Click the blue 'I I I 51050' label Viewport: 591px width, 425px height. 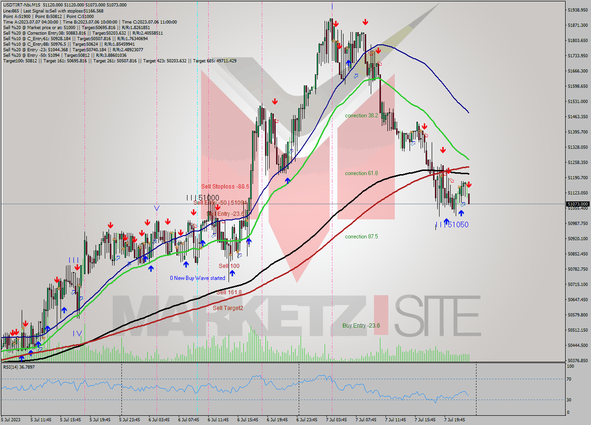(x=452, y=225)
